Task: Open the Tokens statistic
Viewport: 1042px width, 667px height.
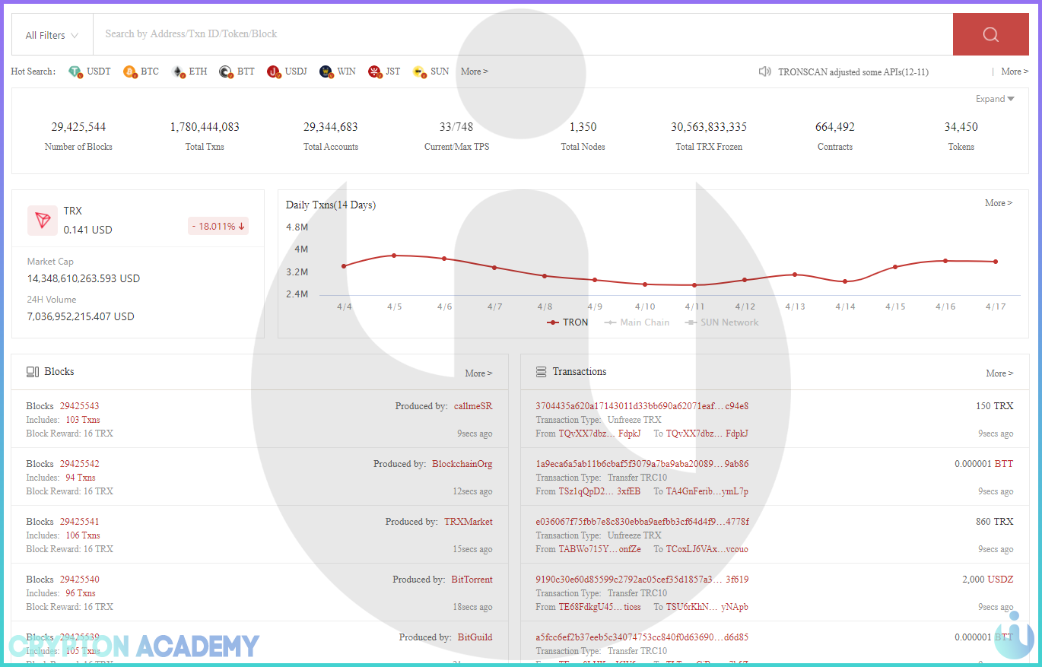Action: (961, 136)
